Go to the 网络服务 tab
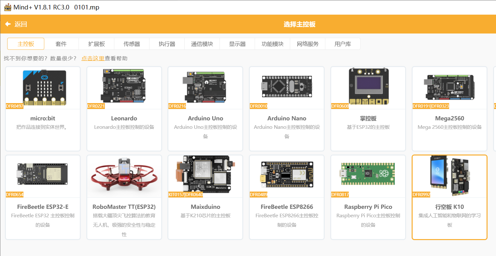Screen dimensions: 496x256 tap(307, 44)
